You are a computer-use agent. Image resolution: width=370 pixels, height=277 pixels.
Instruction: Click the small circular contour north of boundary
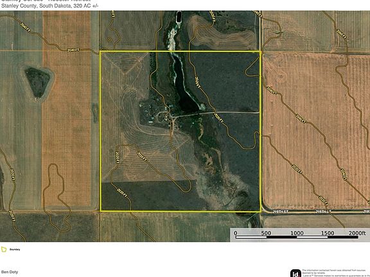pos(110,40)
